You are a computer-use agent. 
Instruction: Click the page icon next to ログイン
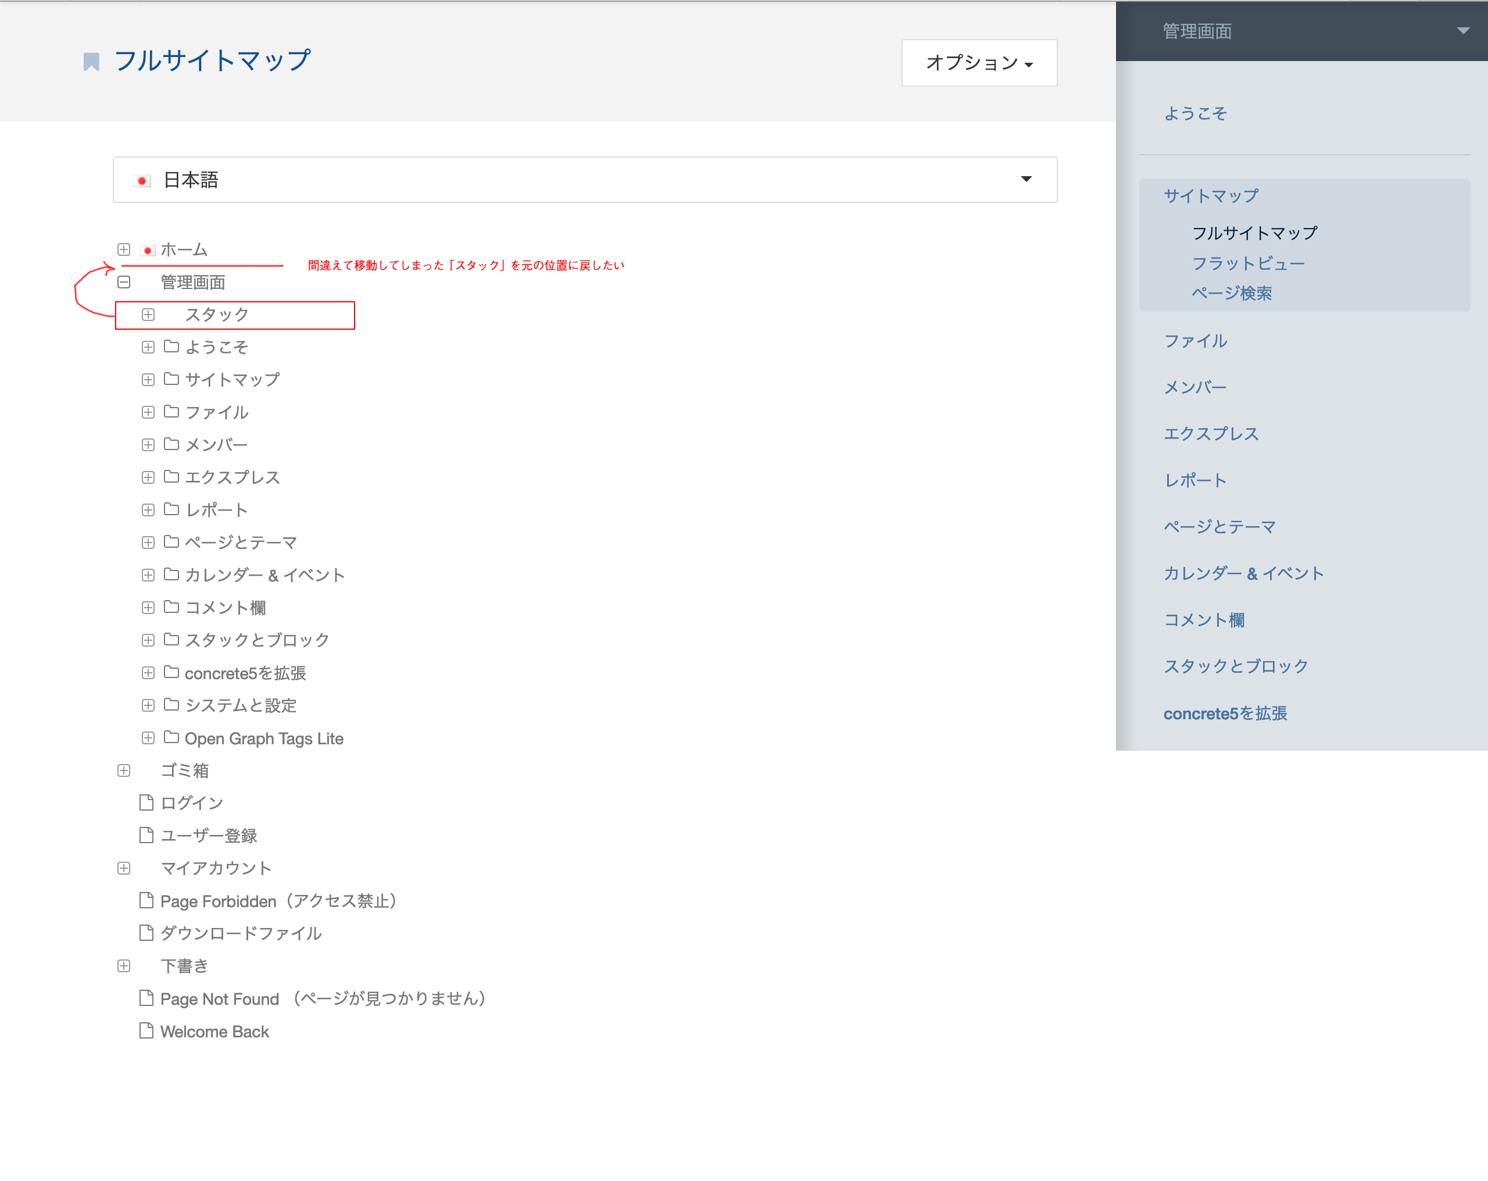tap(146, 802)
